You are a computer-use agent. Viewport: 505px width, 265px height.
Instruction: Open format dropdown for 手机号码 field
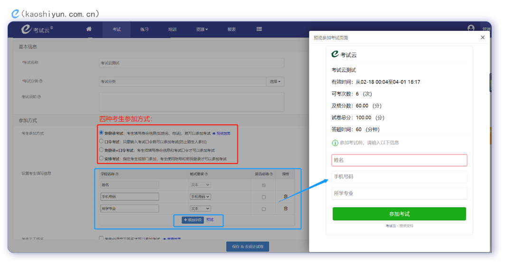click(200, 197)
